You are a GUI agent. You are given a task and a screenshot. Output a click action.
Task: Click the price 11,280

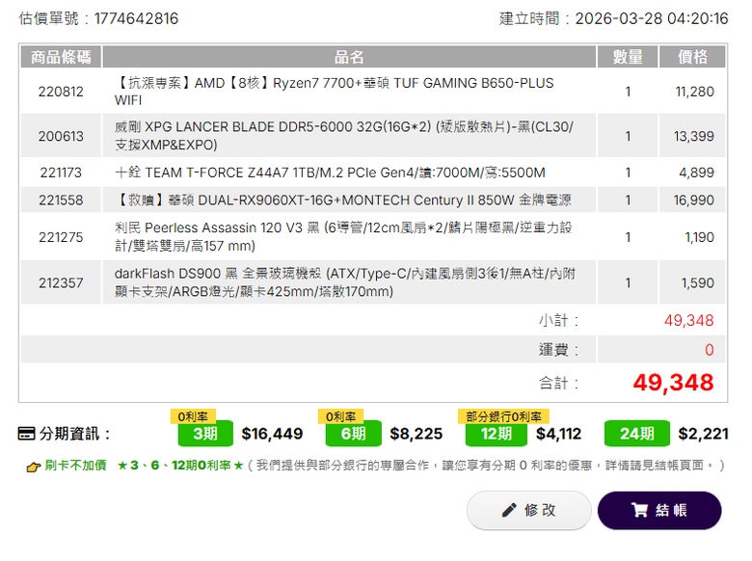click(x=694, y=92)
